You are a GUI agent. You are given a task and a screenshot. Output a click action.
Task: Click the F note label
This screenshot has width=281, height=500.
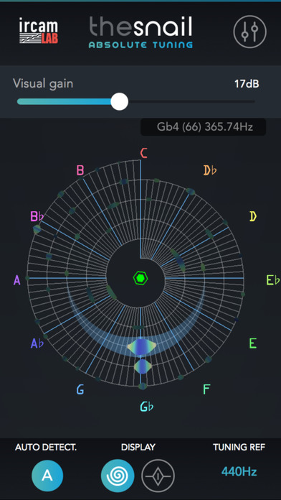[206, 389]
